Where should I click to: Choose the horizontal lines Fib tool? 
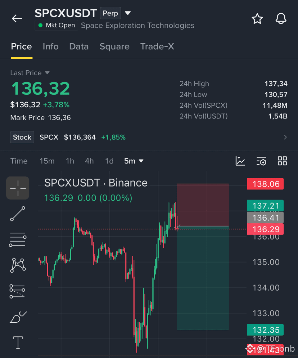(x=18, y=240)
